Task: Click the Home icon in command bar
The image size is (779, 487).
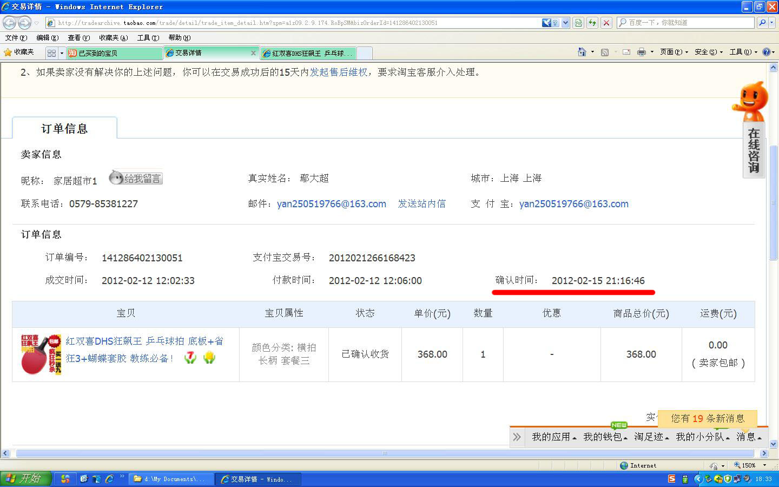Action: pyautogui.click(x=582, y=52)
